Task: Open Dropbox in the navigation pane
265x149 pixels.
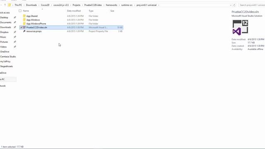Action: [4, 32]
